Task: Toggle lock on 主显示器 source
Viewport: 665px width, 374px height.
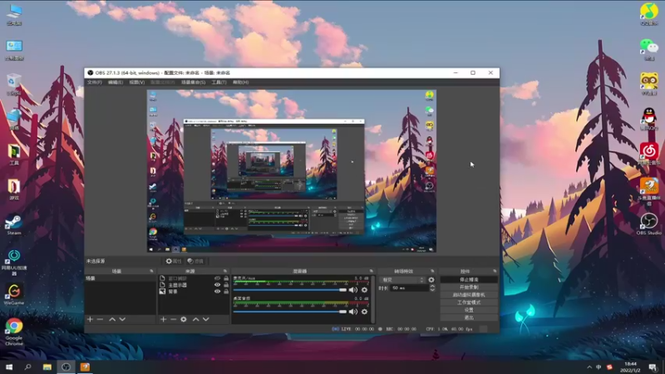Action: 226,285
